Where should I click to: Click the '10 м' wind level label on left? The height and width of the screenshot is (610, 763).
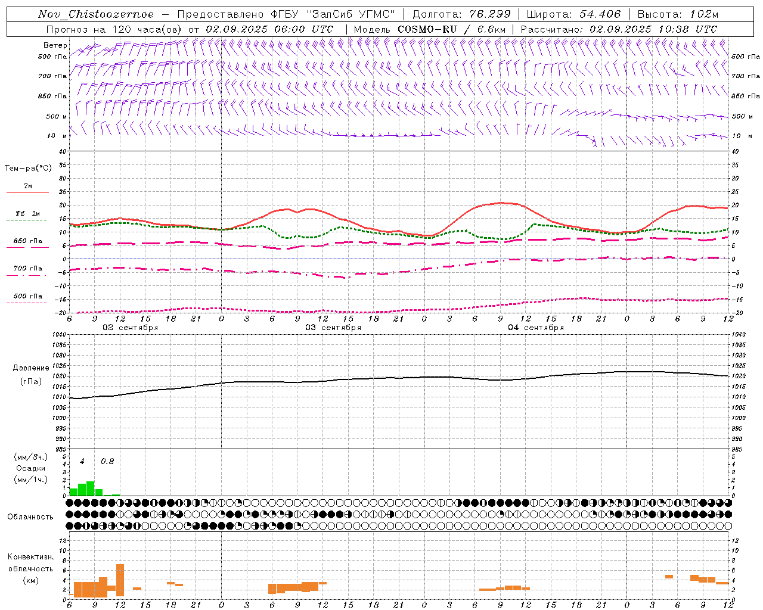57,136
